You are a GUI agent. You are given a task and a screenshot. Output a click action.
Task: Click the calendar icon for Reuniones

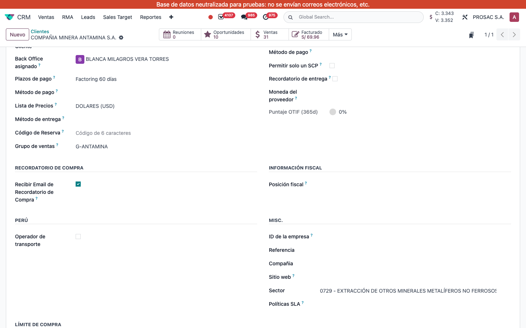coord(167,35)
